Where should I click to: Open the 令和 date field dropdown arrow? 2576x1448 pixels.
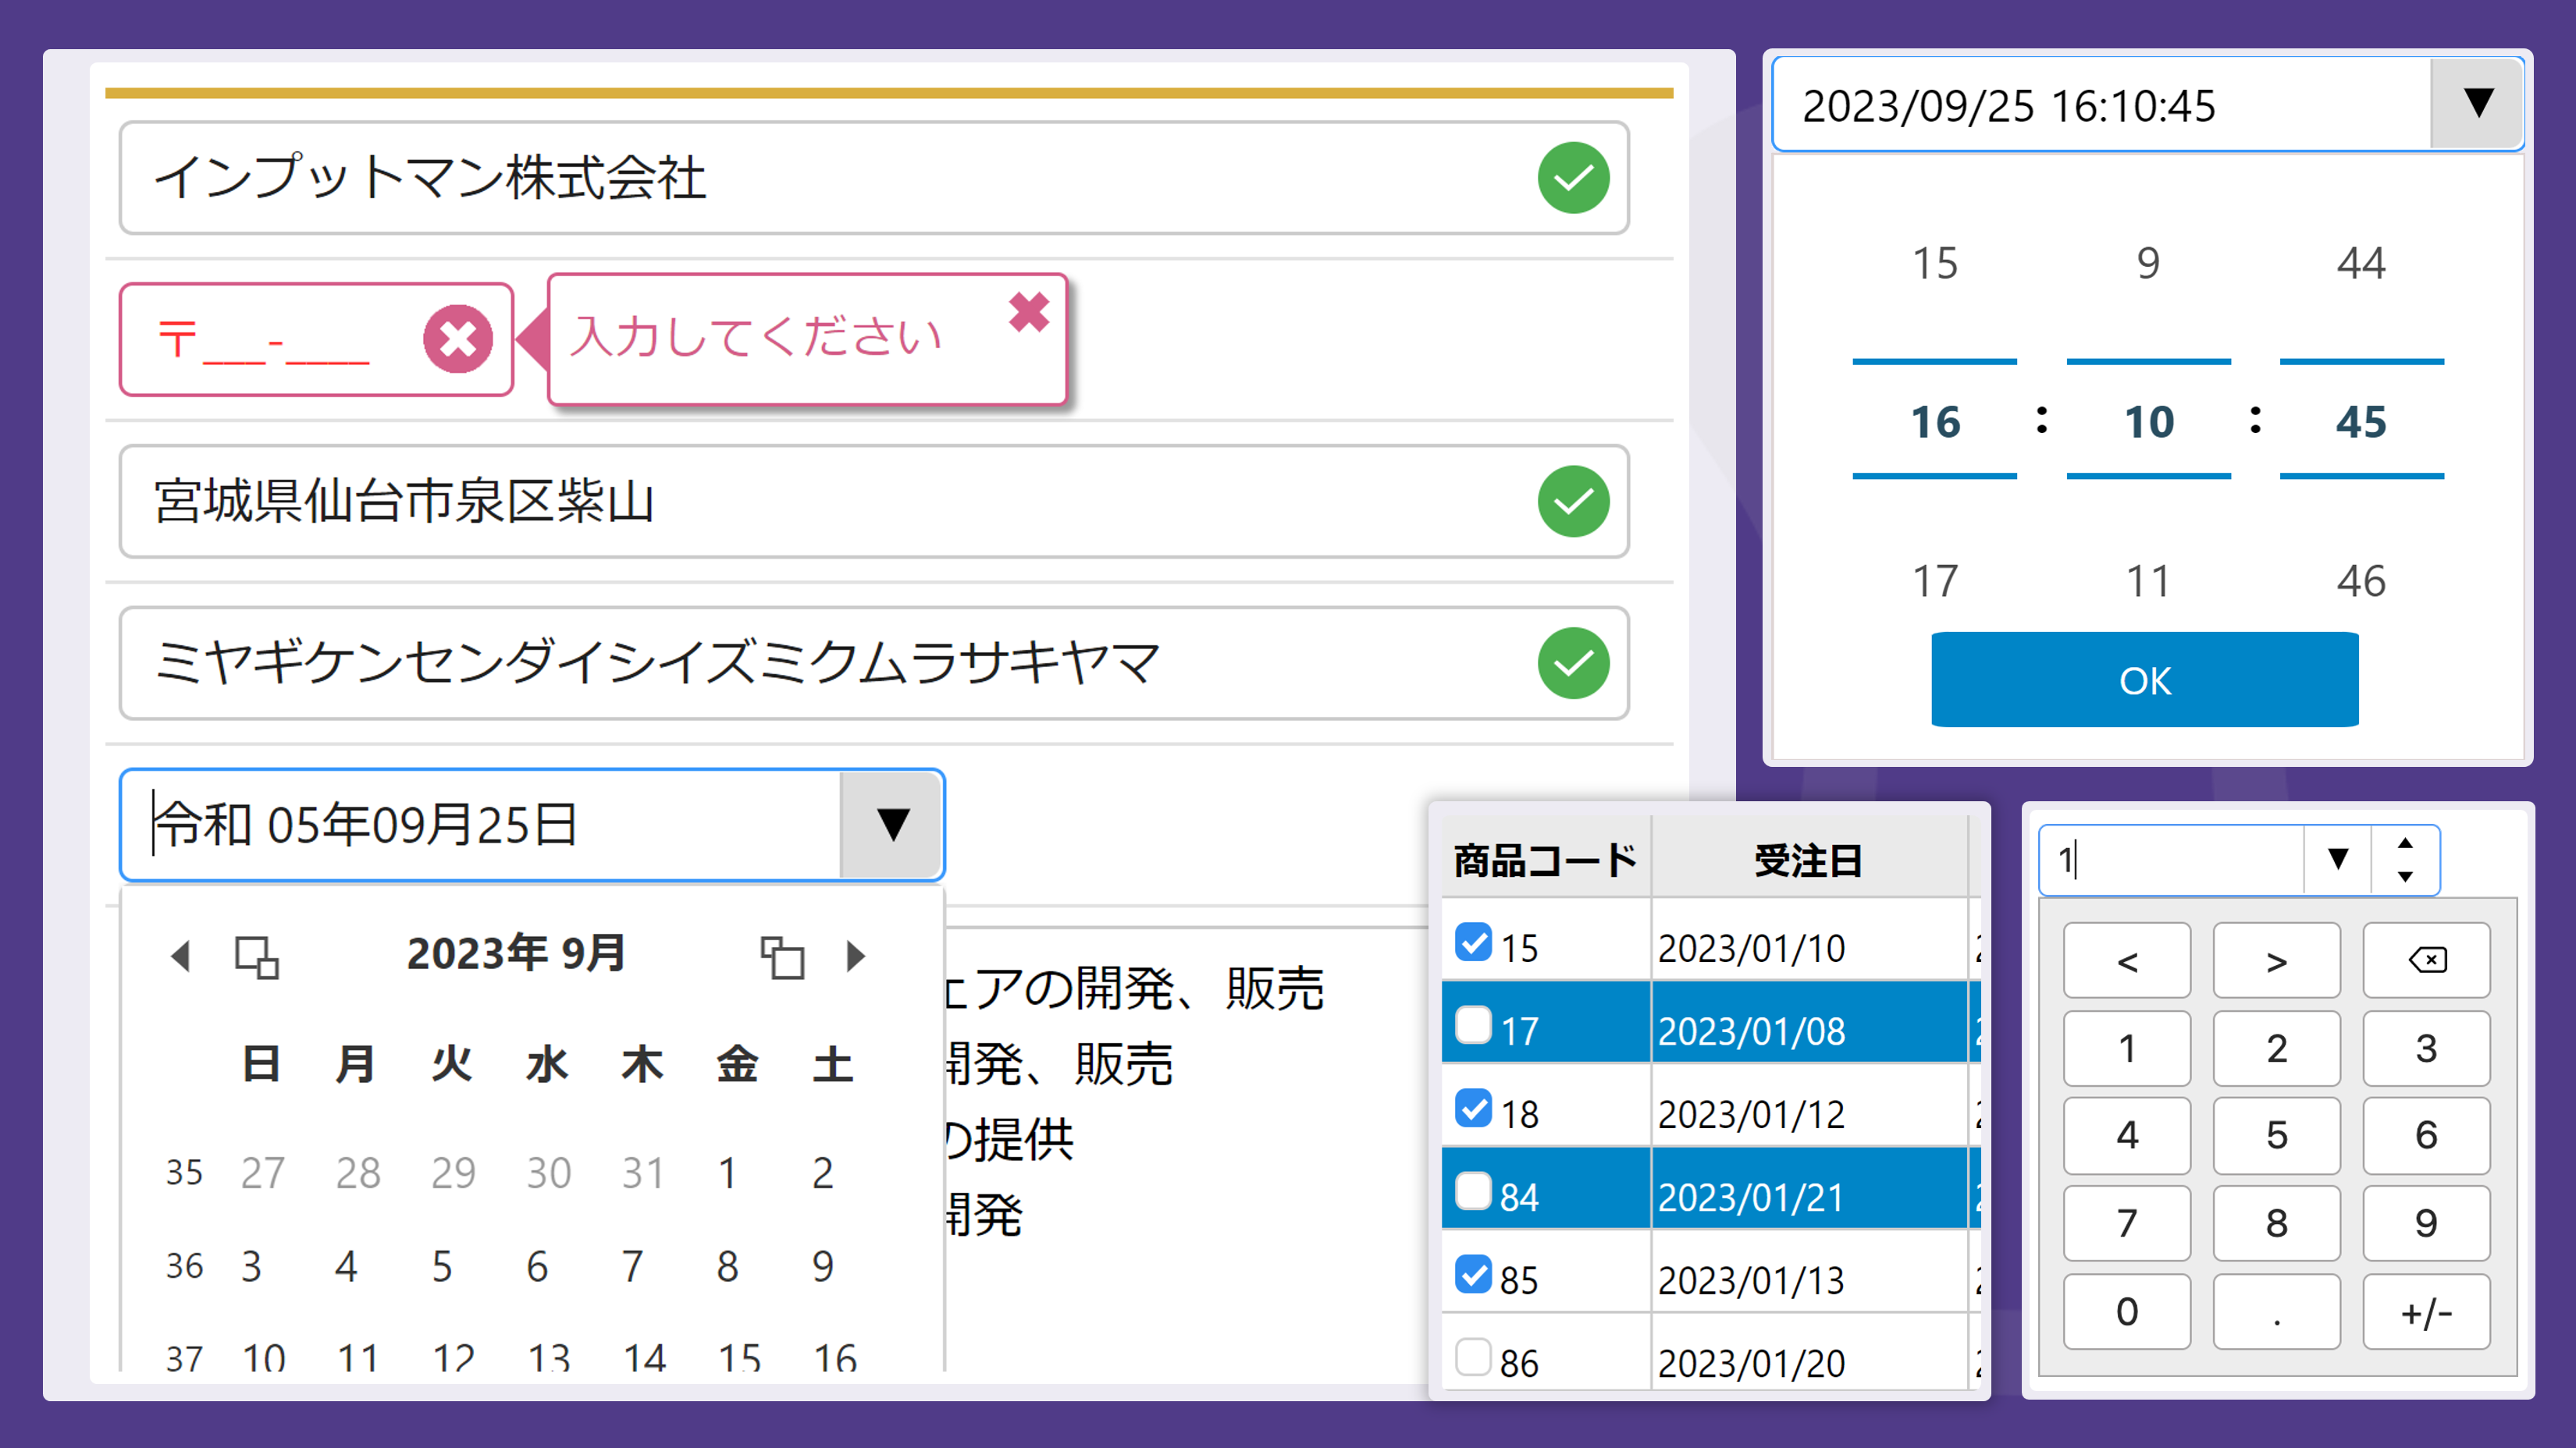(x=892, y=825)
